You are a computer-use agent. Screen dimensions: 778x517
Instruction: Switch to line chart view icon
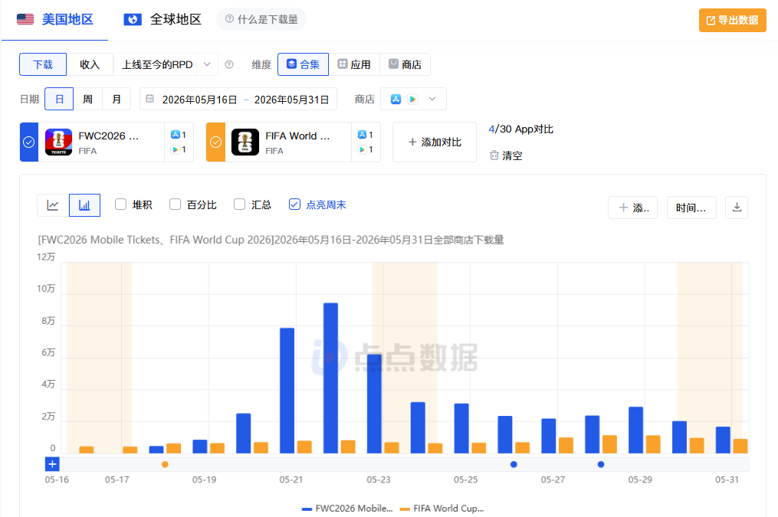pyautogui.click(x=53, y=205)
